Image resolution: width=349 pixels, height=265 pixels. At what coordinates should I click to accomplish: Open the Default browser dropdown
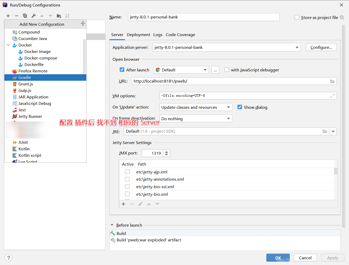205,70
